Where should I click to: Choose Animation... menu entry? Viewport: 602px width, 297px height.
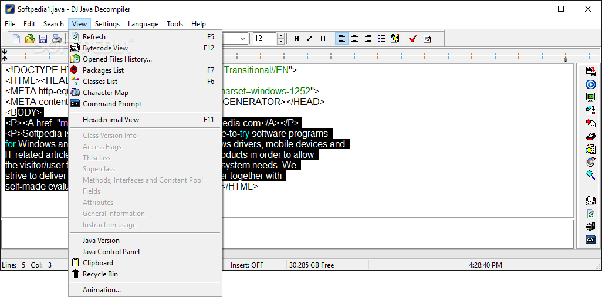point(145,290)
